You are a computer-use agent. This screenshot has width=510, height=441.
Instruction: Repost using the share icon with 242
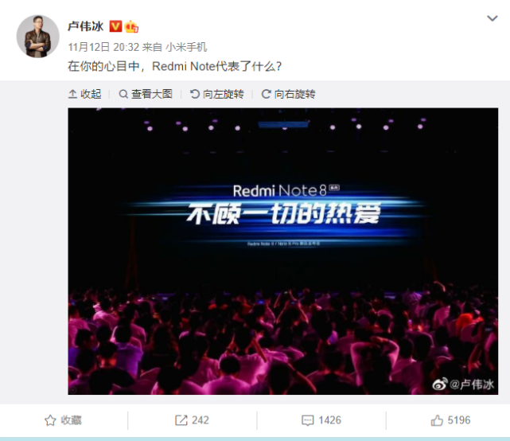pos(192,420)
